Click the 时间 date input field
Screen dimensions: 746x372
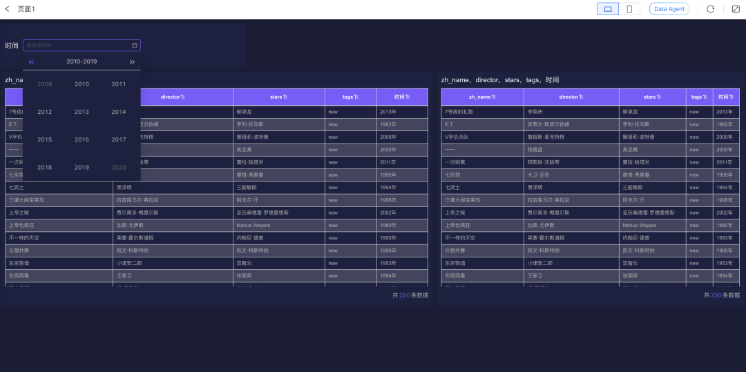click(82, 45)
